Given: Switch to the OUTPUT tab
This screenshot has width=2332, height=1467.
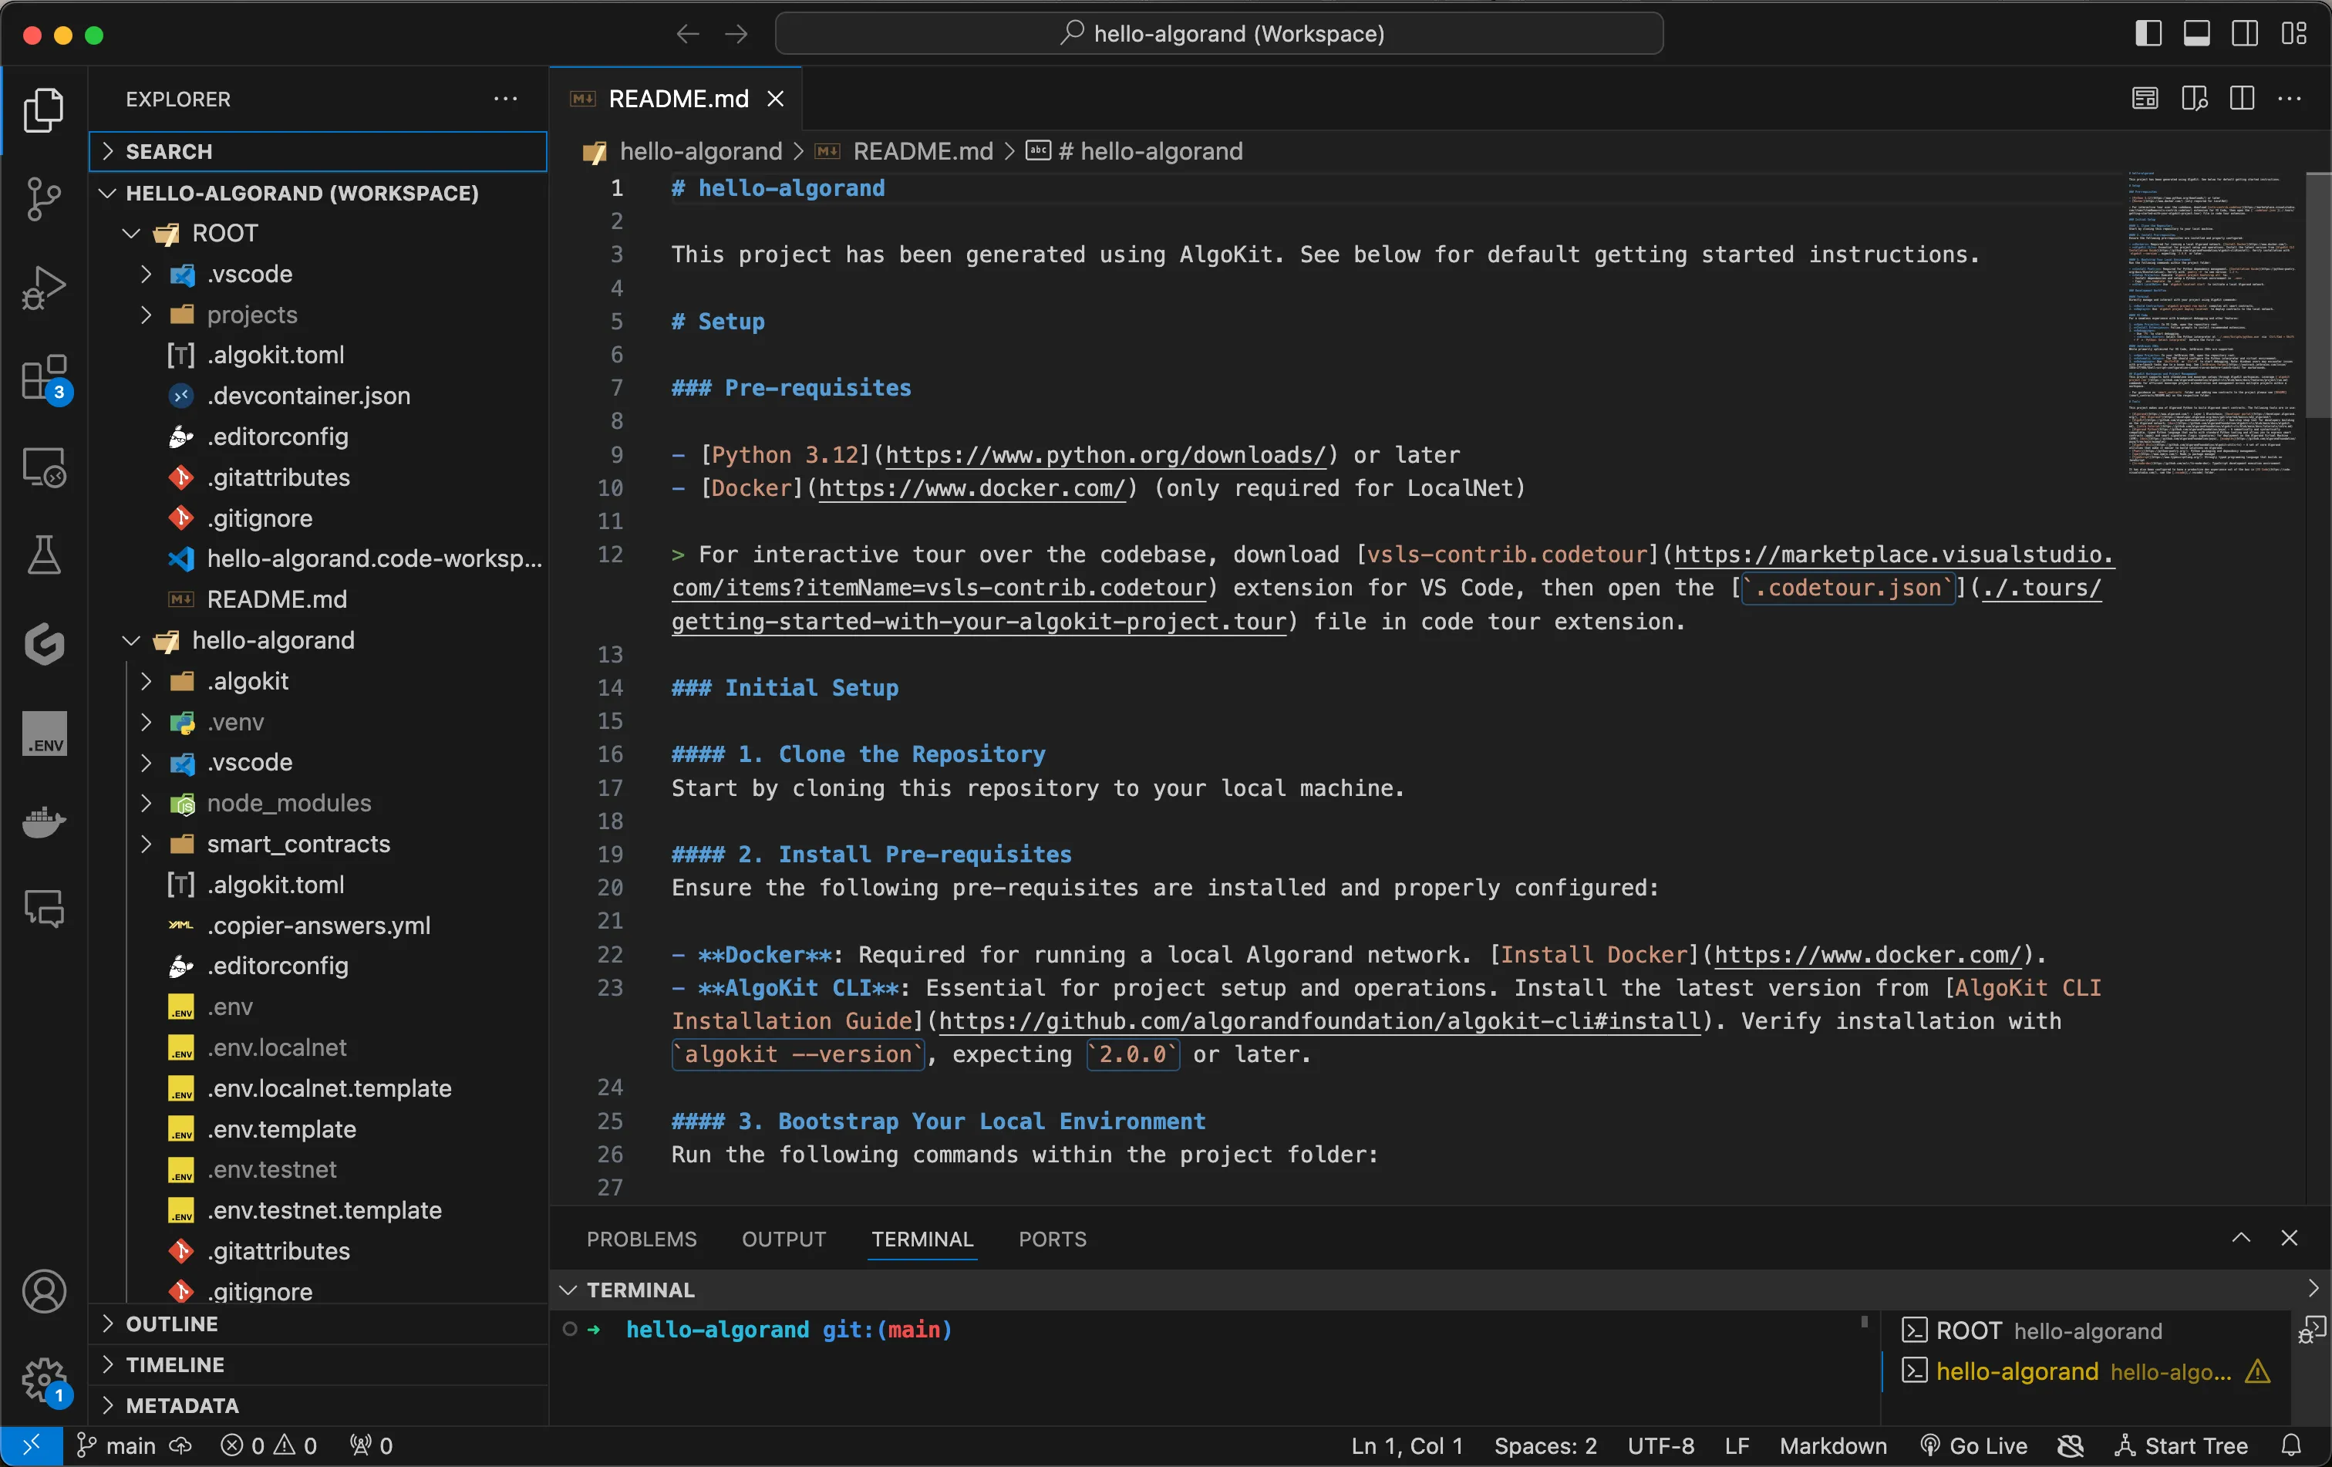Looking at the screenshot, I should point(784,1239).
